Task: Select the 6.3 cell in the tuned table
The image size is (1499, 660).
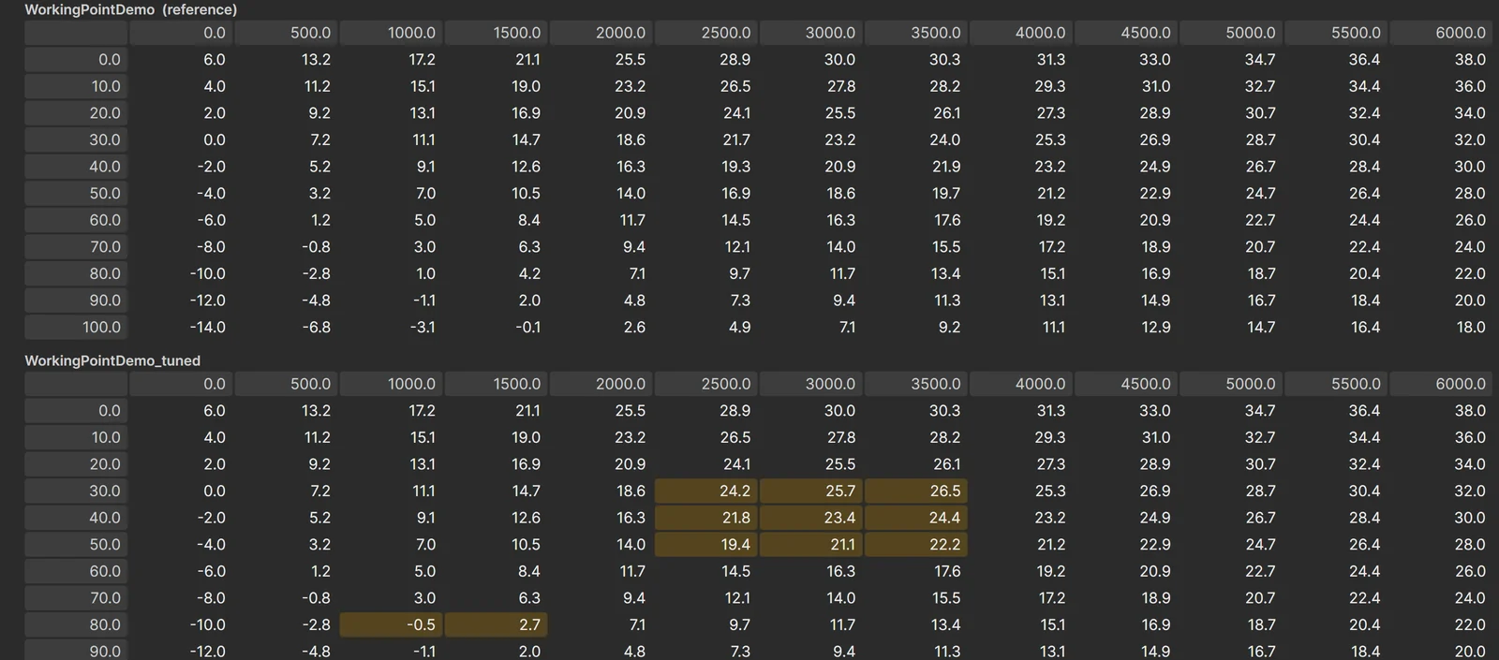Action: [x=497, y=597]
